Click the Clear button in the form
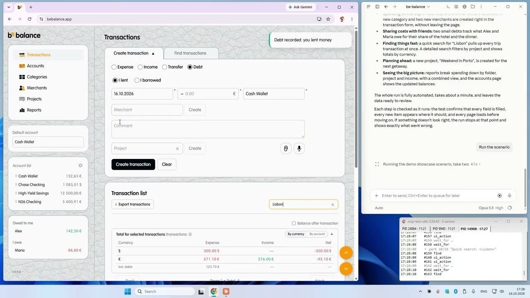Viewport: 530px width, 298px height. coord(167,164)
